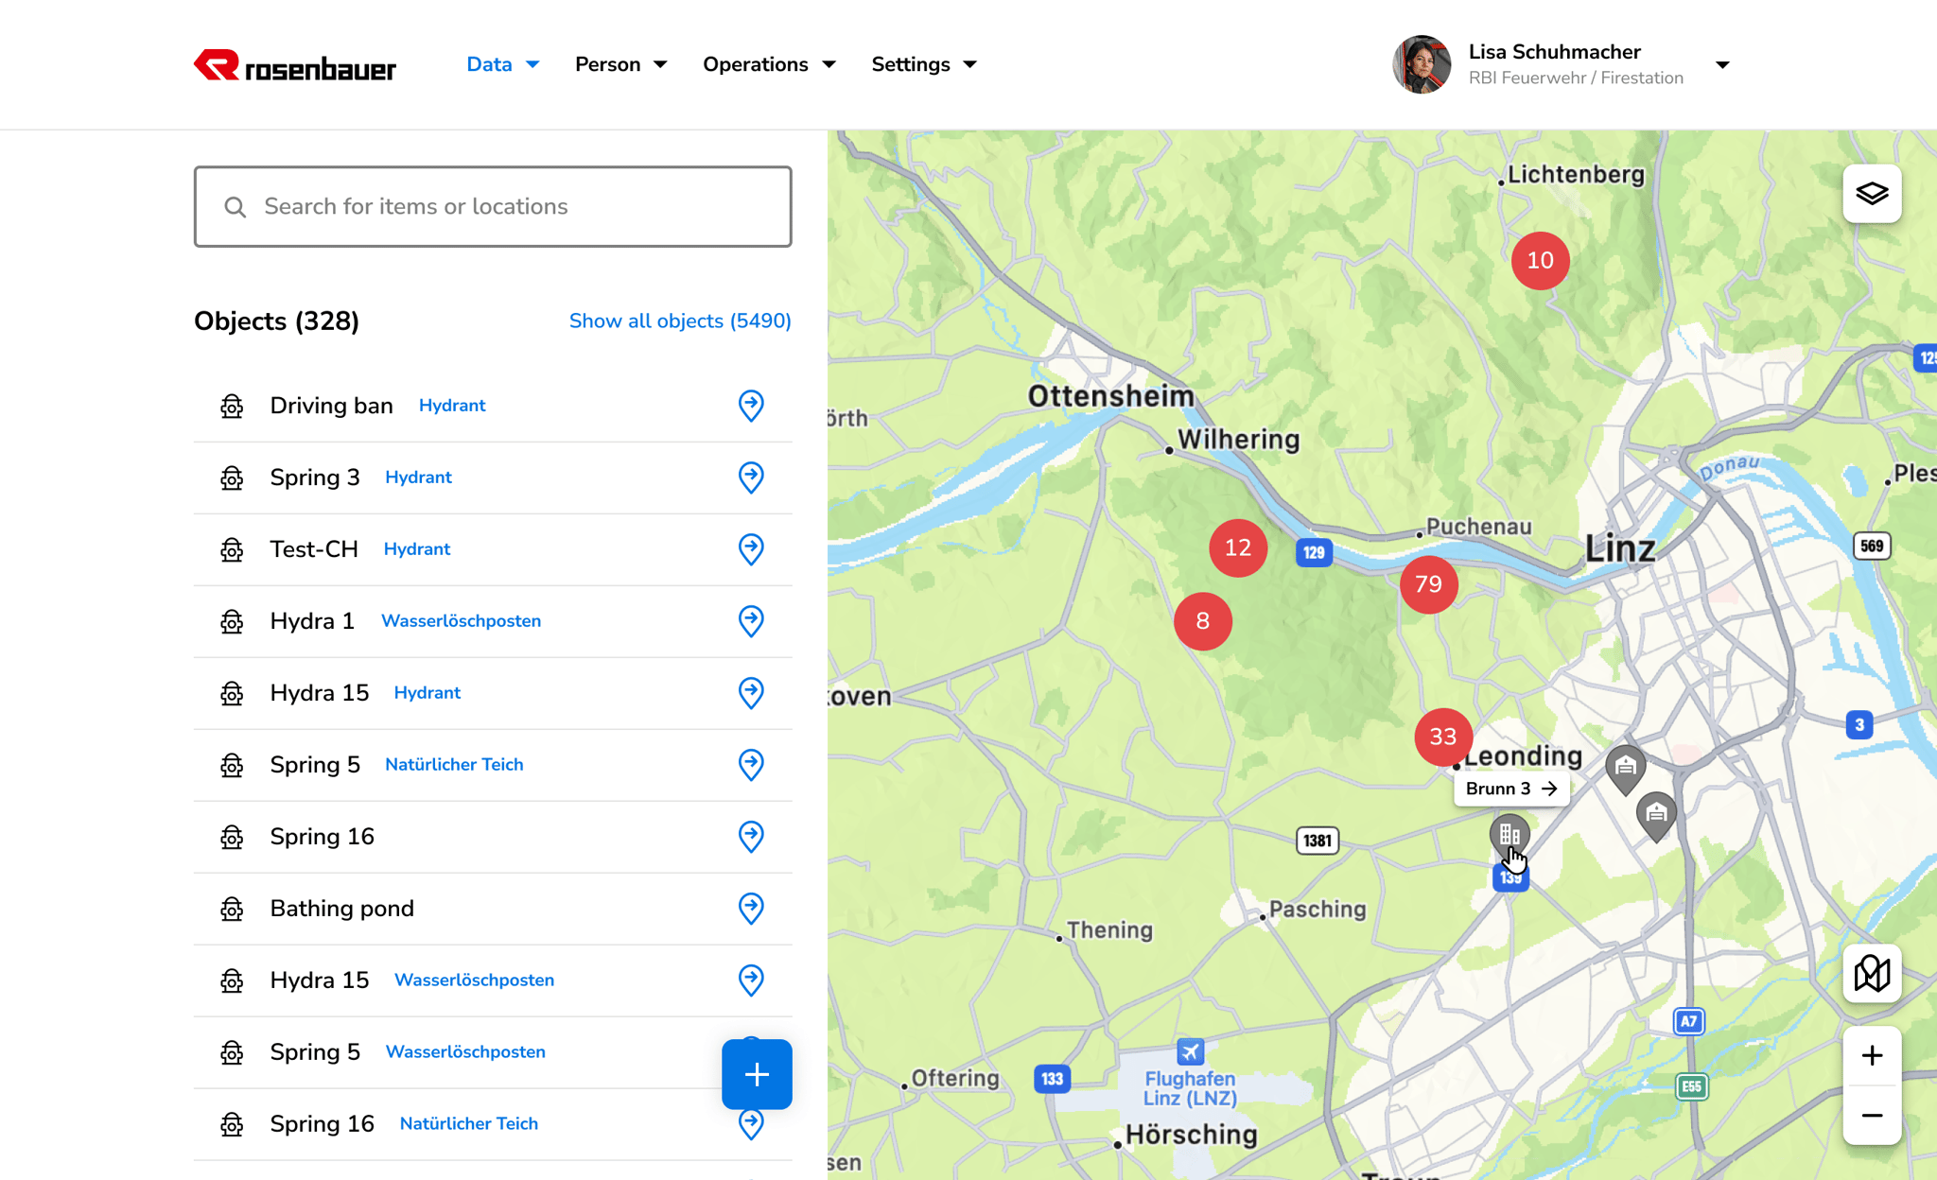Image resolution: width=1937 pixels, height=1180 pixels.
Task: Open the map layers picker
Action: (1872, 193)
